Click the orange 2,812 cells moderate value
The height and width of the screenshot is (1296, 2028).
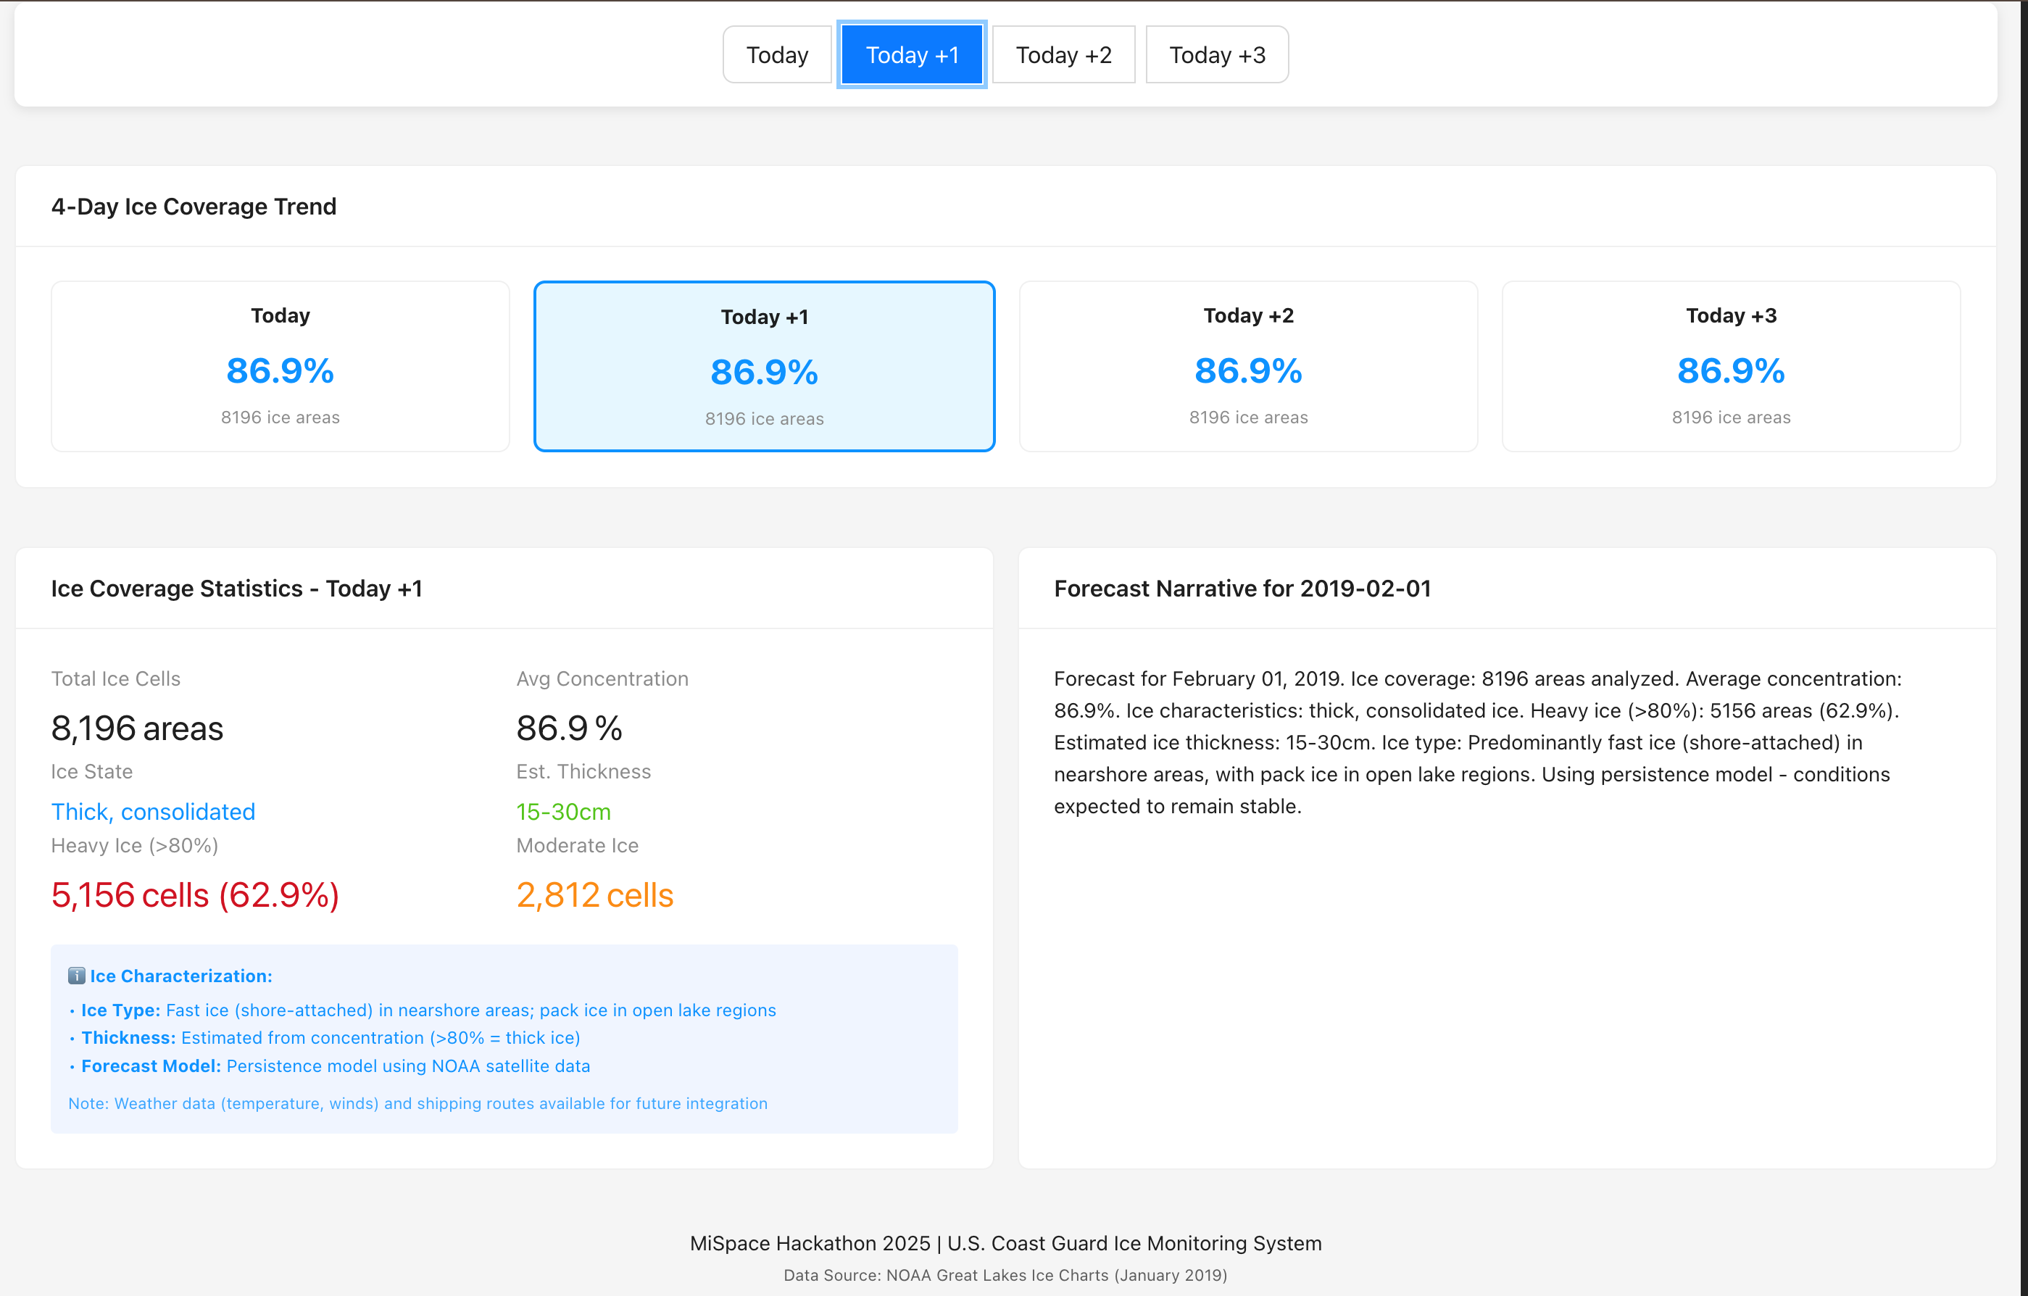coord(594,894)
